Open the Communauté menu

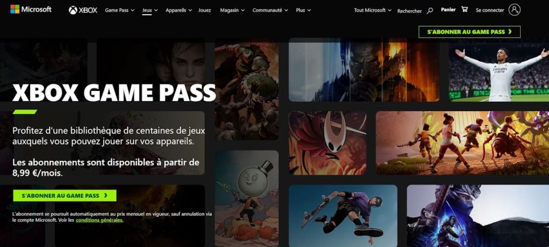coord(270,10)
